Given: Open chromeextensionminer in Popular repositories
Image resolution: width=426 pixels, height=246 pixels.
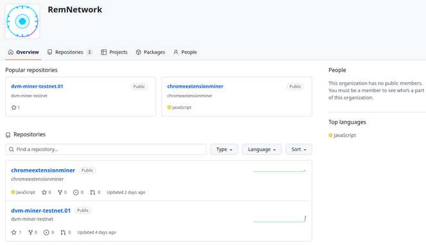Looking at the screenshot, I should click(x=195, y=86).
